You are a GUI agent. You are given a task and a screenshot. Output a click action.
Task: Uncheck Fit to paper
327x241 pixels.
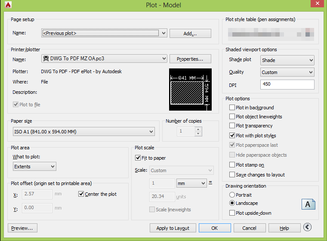pyautogui.click(x=138, y=158)
